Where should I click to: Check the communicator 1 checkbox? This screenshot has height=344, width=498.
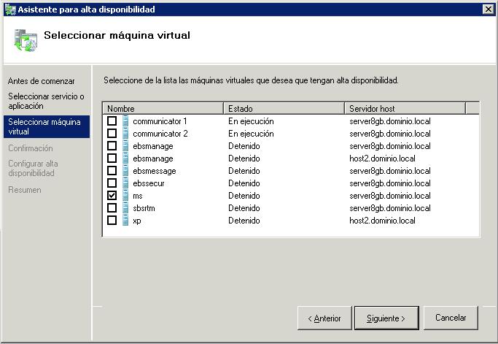(112, 121)
